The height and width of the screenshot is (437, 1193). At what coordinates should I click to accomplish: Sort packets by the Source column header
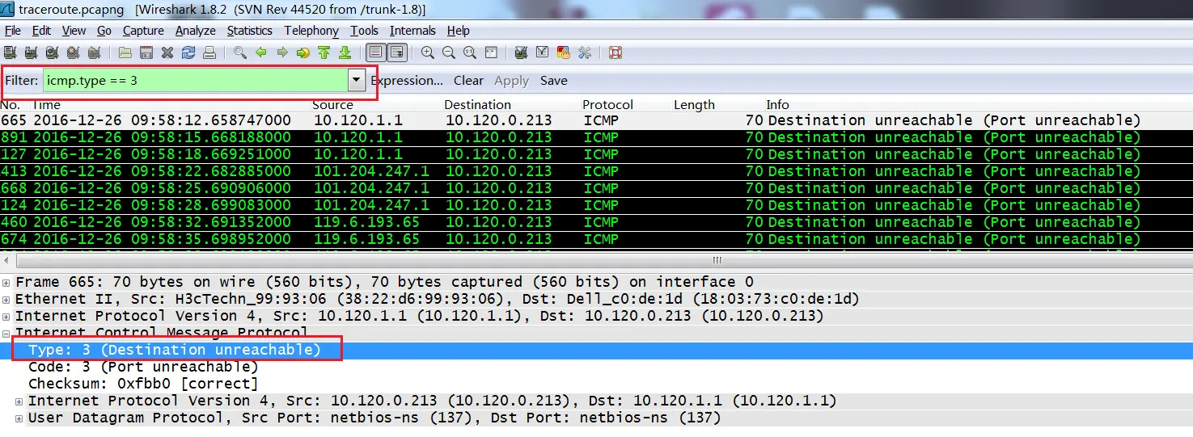(332, 105)
